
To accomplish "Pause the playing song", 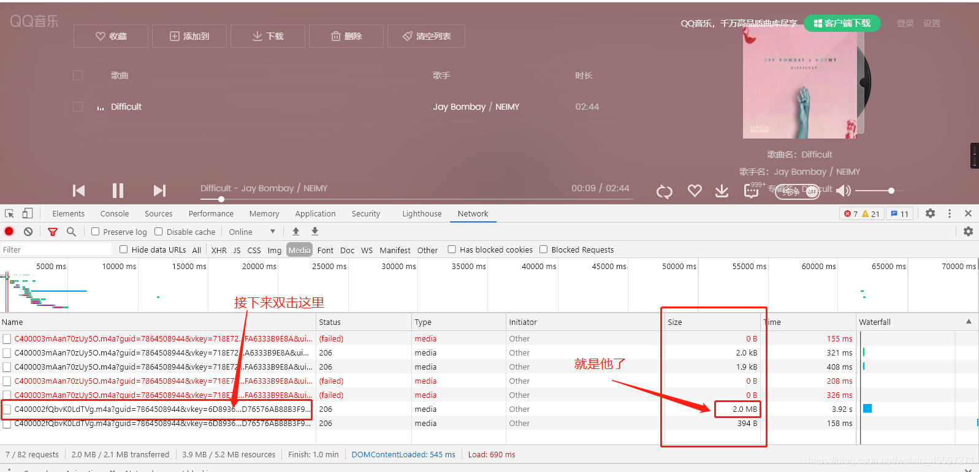I will coord(118,191).
